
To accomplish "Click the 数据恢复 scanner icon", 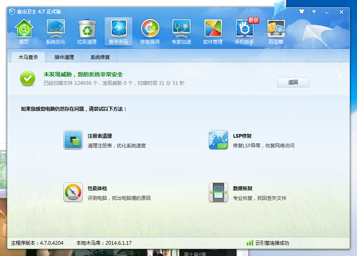I will tap(218, 192).
